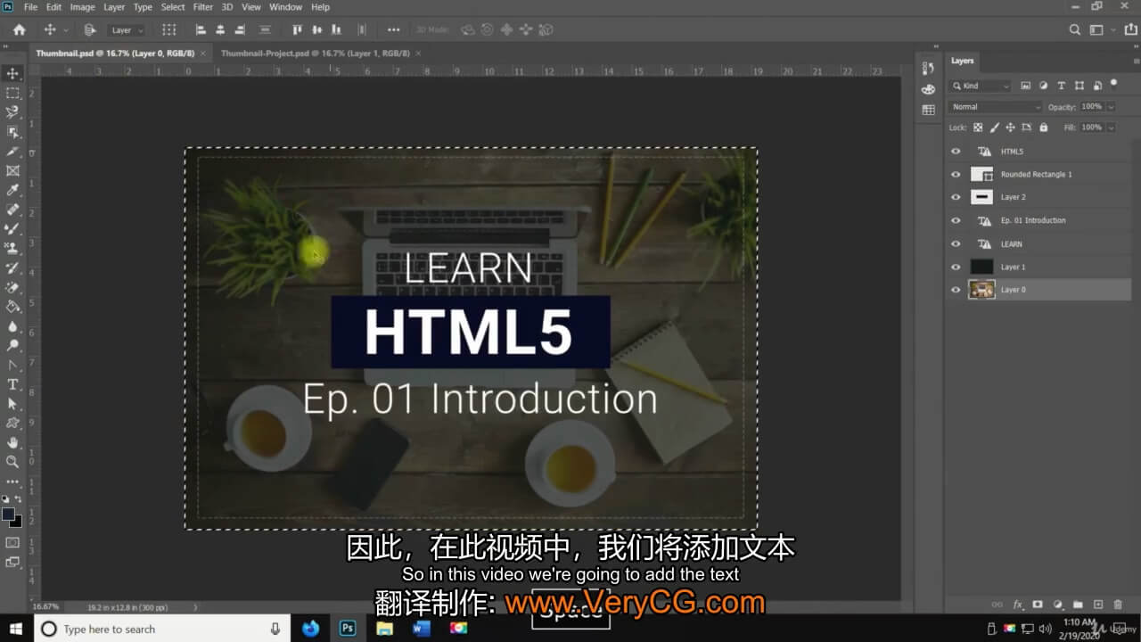
Task: Open the Image menu
Action: click(x=82, y=7)
